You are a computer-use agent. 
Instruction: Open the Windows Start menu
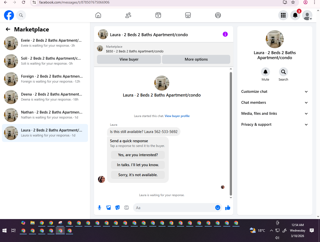point(4,231)
